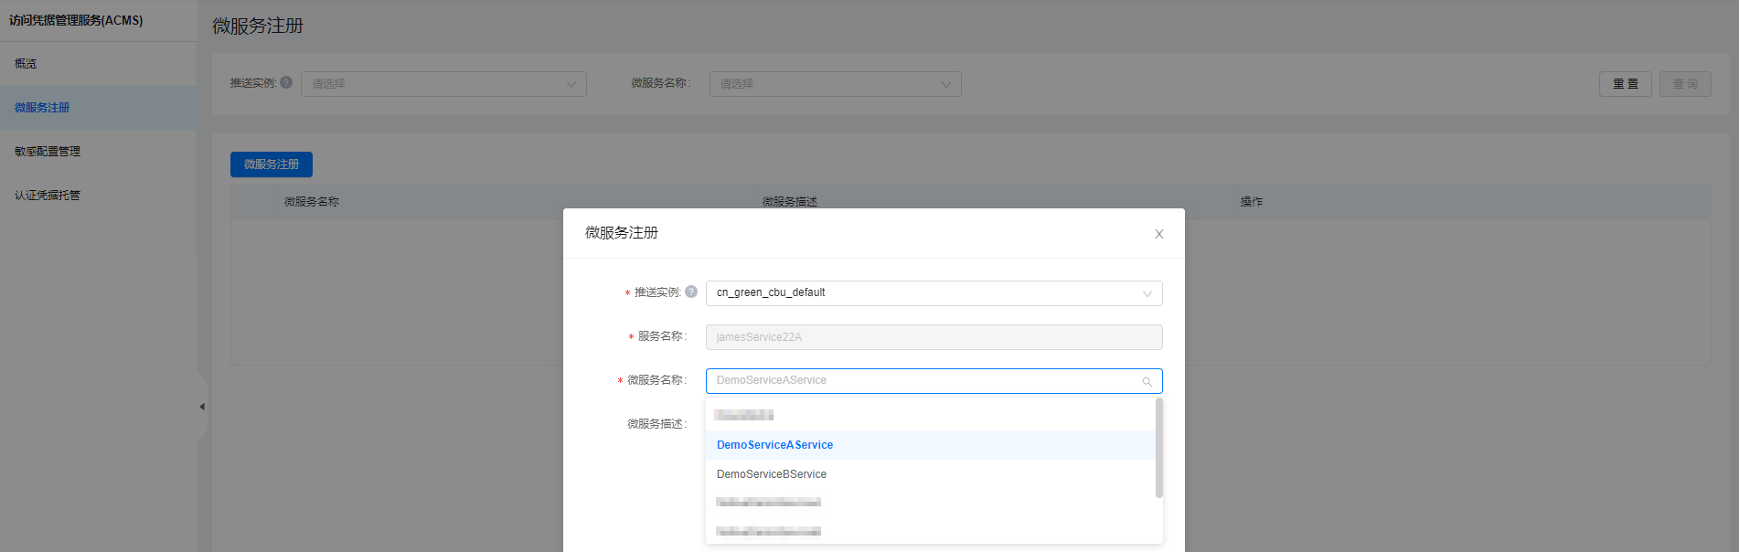This screenshot has width=1739, height=552.
Task: Select DemoServiceAService from the list
Action: coord(774,445)
